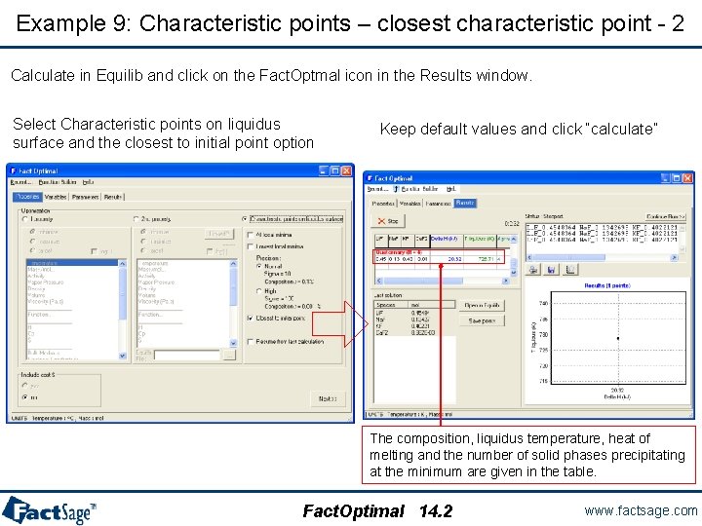Click the save disk icon below status log
The width and height of the screenshot is (702, 526).
tap(552, 270)
